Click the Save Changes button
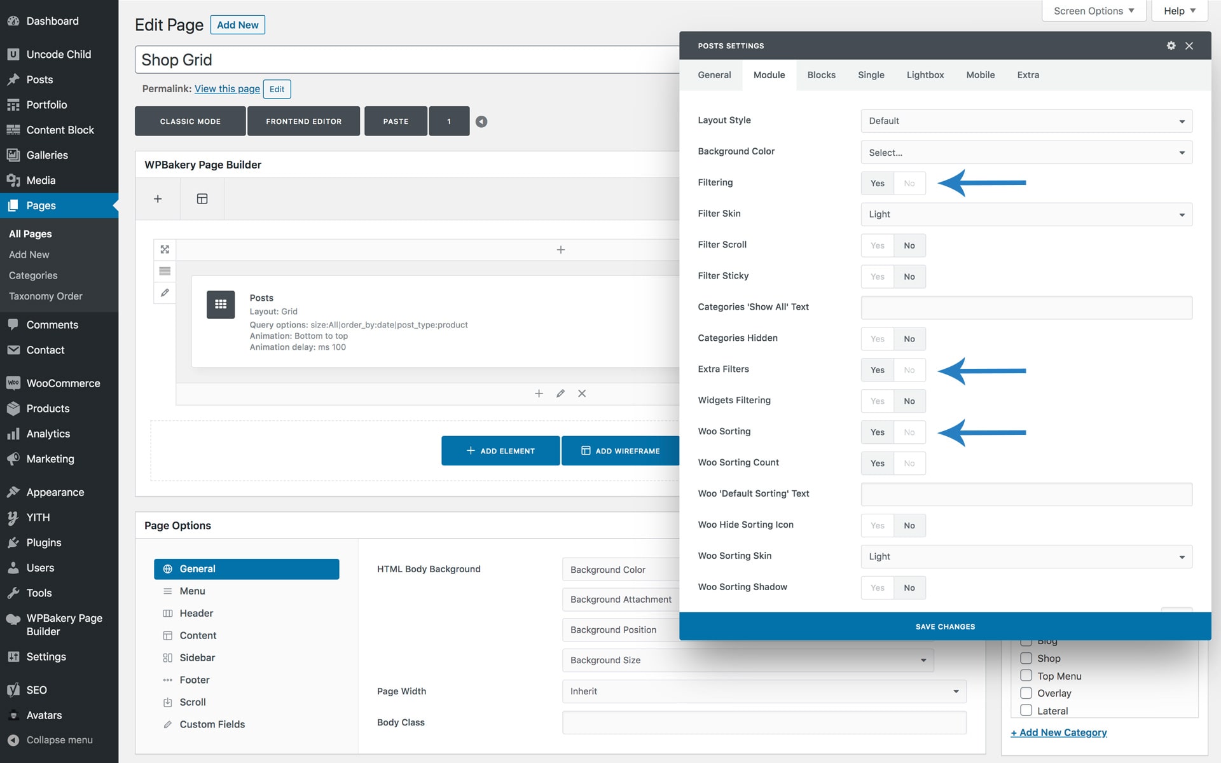The image size is (1221, 763). 944,626
